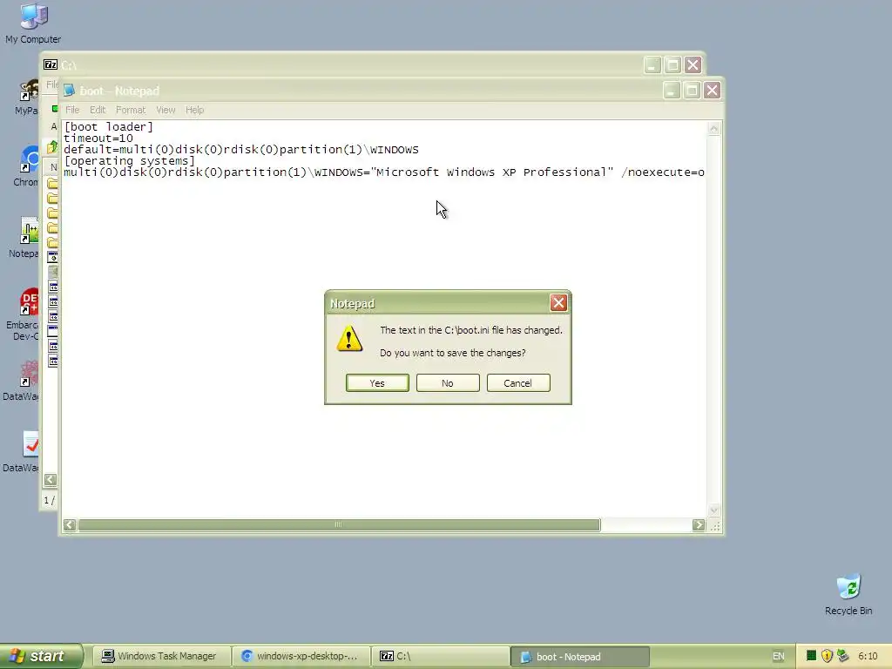The height and width of the screenshot is (669, 892).
Task: Click Notepad vertical scroll down arrow
Action: click(x=713, y=510)
